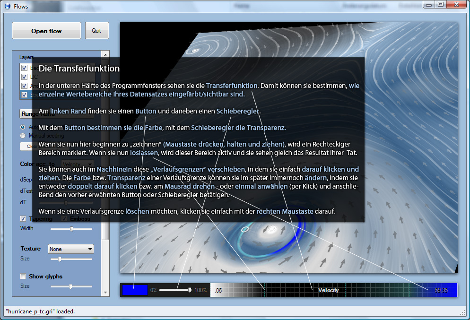Maximize the Flows window

(441, 5)
